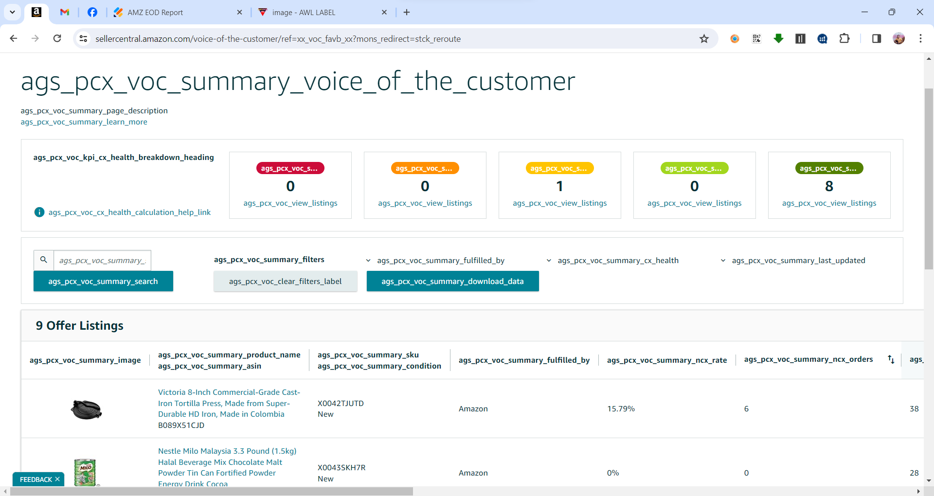Select the orange health status badge
Viewport: 934px width, 496px height.
(425, 168)
